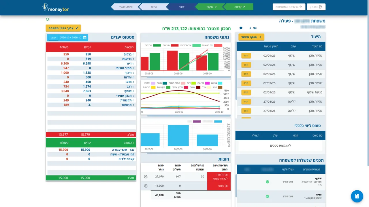Click the יהדות legend color swatch
Image resolution: width=369 pixels, height=207 pixels.
coord(153,83)
